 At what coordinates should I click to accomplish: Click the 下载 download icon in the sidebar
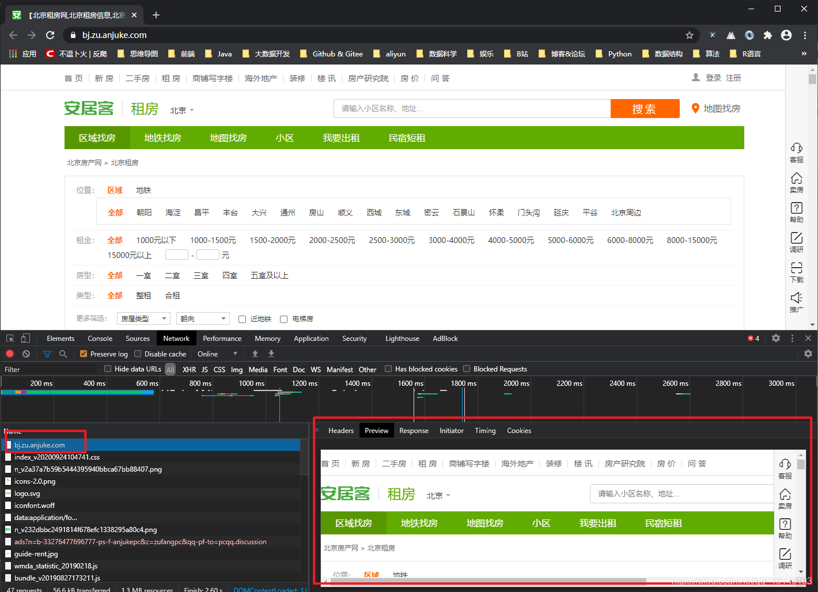(x=797, y=272)
